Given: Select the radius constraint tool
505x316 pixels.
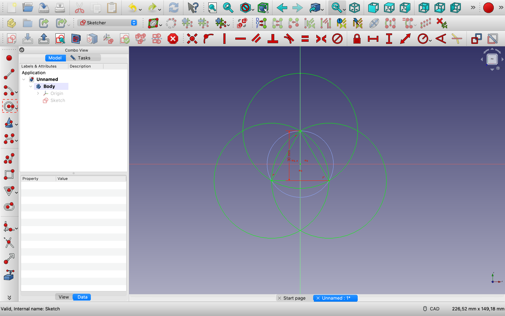Looking at the screenshot, I should pyautogui.click(x=423, y=39).
